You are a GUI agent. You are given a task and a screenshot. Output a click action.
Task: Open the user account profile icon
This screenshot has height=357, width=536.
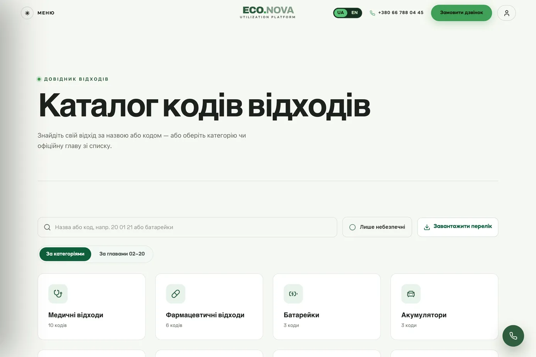pos(507,13)
